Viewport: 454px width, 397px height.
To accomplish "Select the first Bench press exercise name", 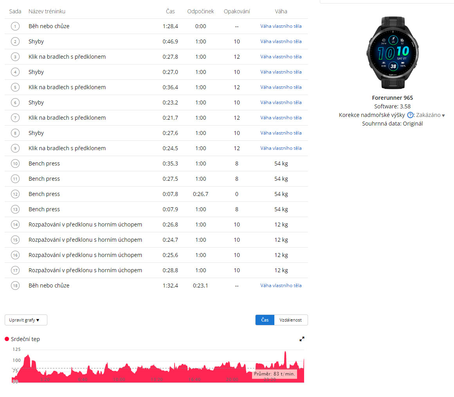I will (x=44, y=163).
